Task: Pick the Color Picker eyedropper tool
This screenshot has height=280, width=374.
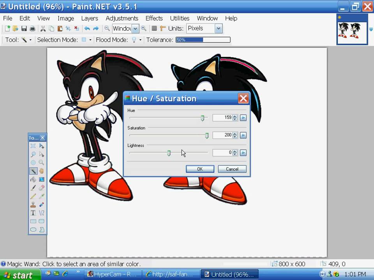Action: [x=42, y=196]
